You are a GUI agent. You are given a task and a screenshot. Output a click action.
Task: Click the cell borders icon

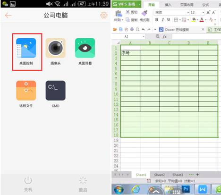click(x=176, y=20)
